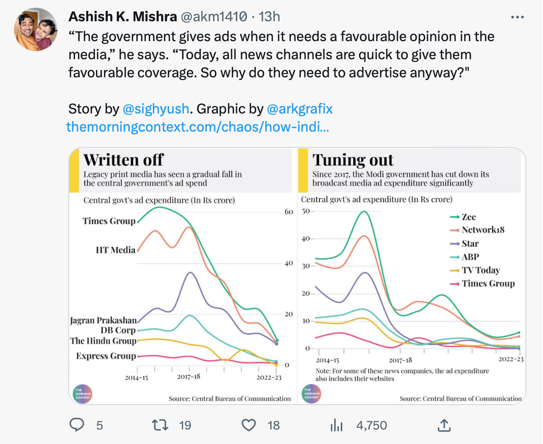Visit the themorningcontext.com article link
Image resolution: width=543 pixels, height=444 pixels.
point(198,127)
